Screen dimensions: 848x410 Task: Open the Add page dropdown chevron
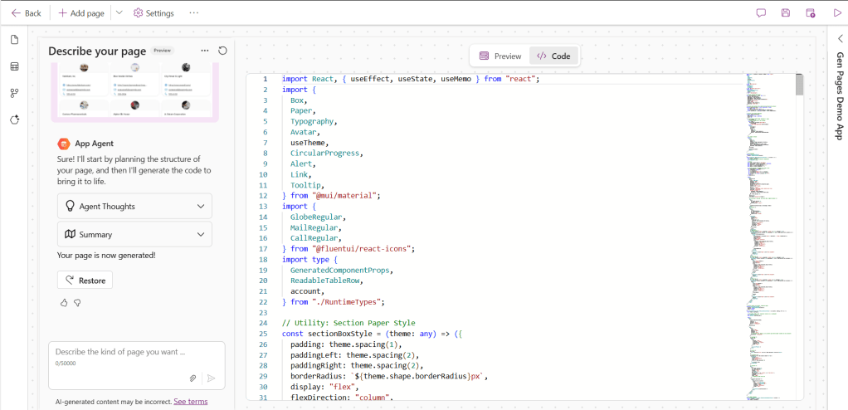(119, 13)
